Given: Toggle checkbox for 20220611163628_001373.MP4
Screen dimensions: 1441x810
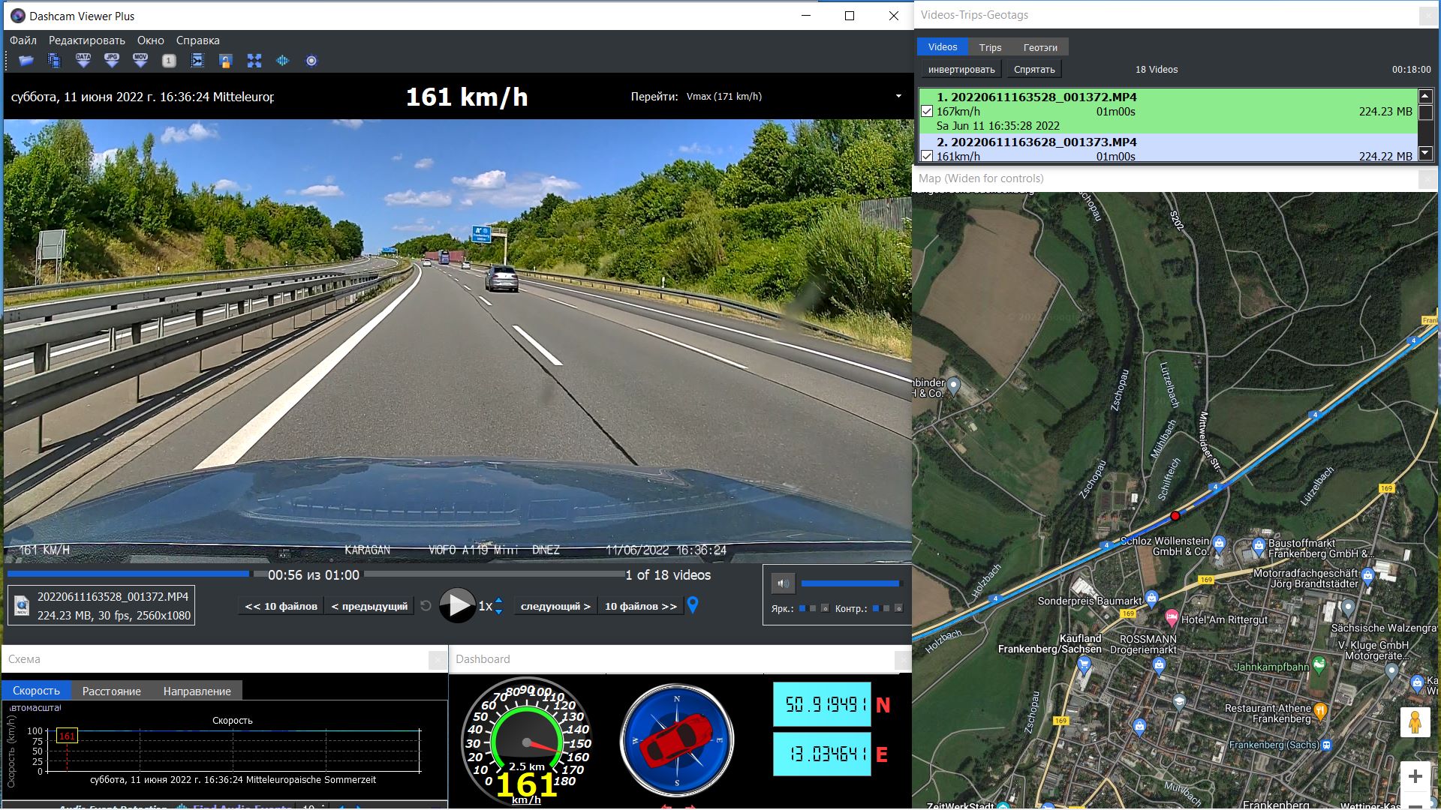Looking at the screenshot, I should [927, 156].
